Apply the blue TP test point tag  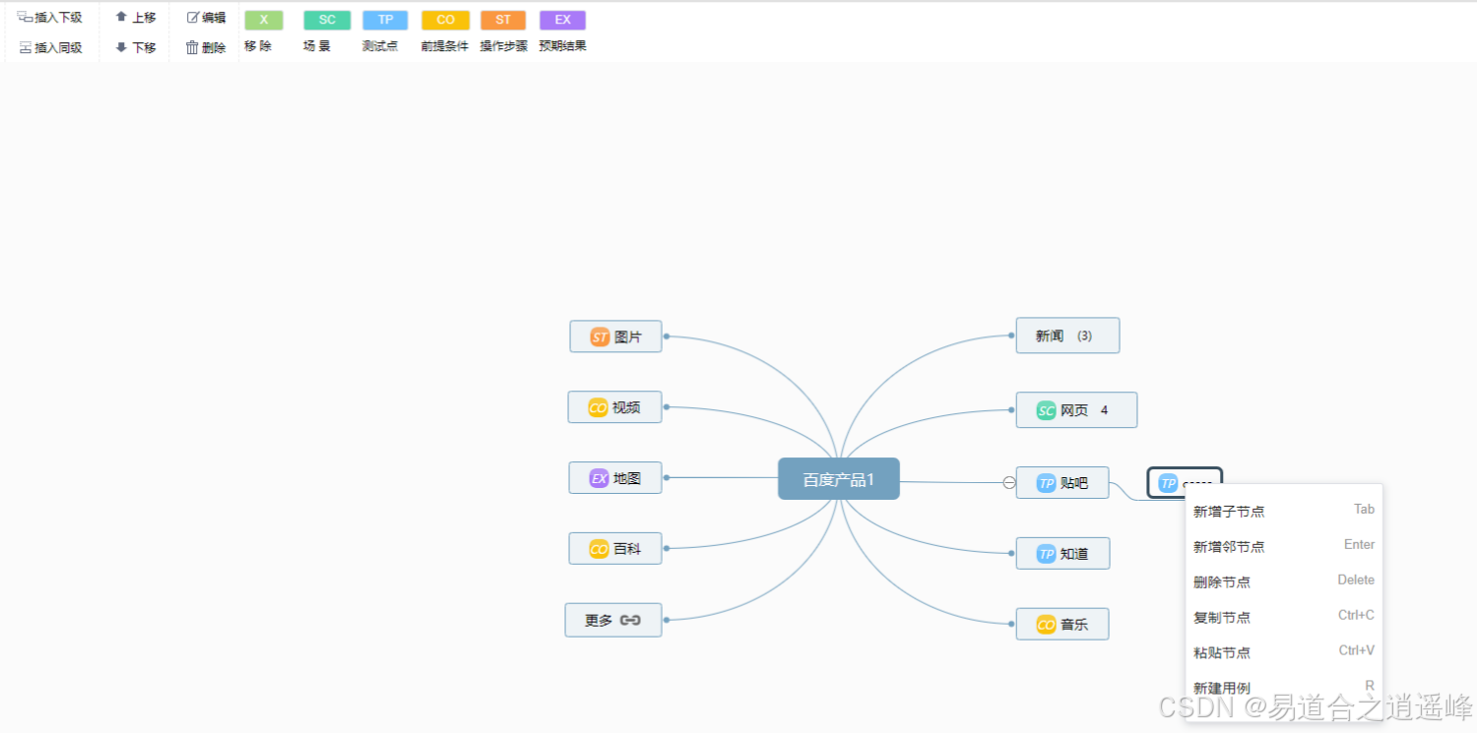tap(385, 20)
